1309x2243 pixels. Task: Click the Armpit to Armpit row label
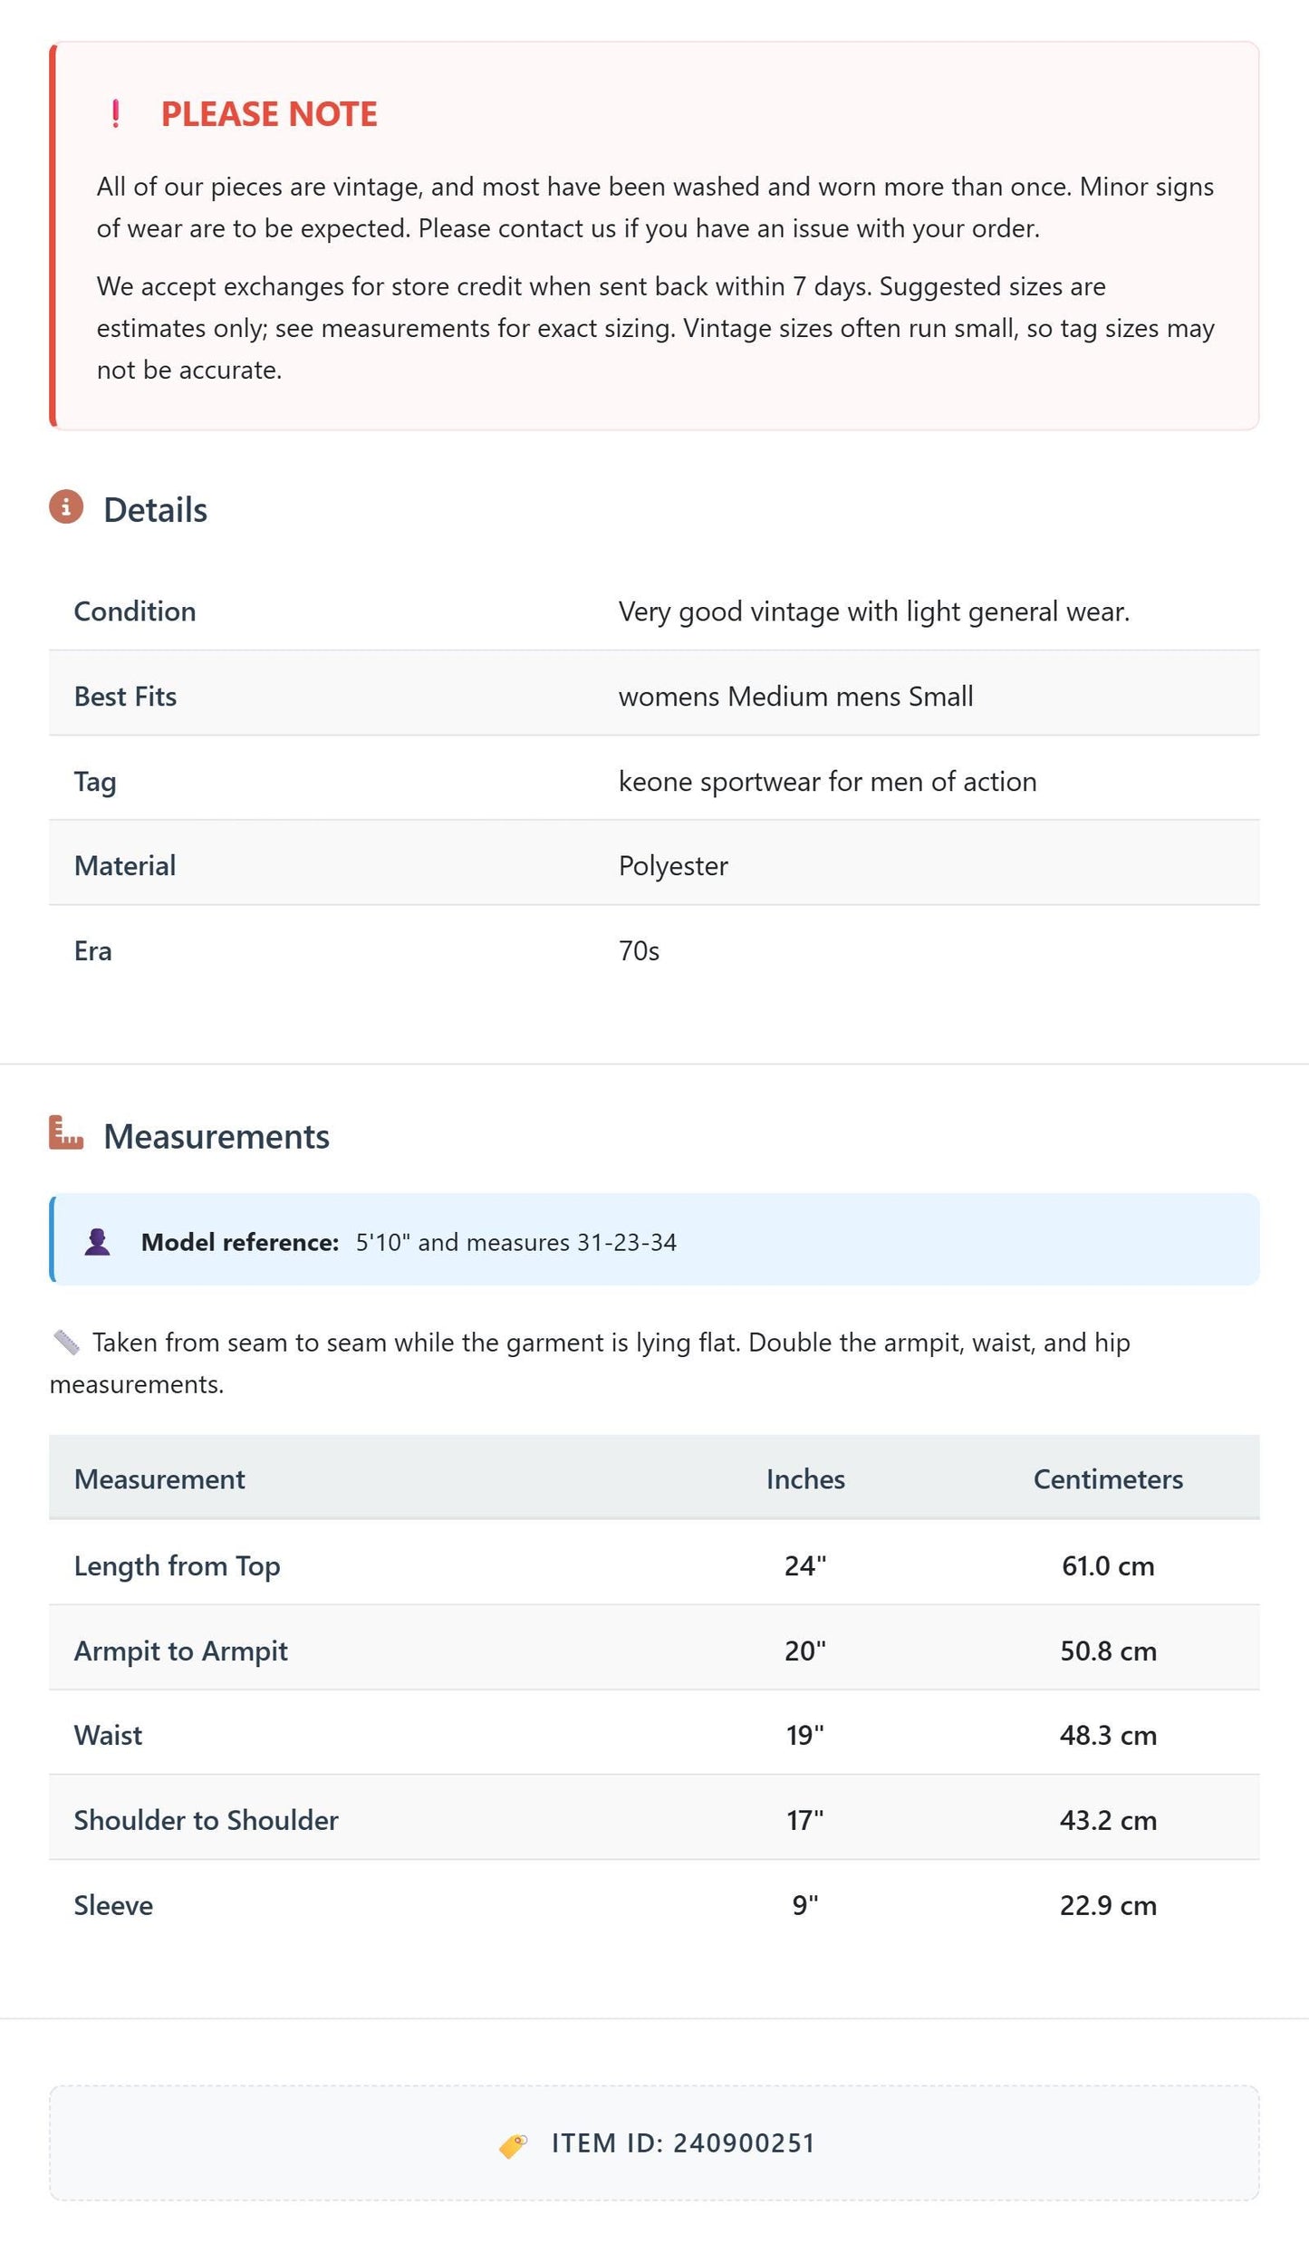point(180,1651)
